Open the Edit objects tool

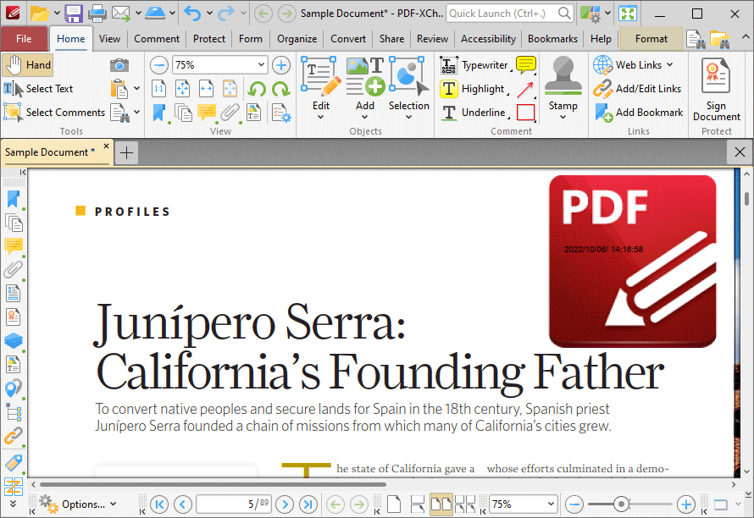coord(321,88)
